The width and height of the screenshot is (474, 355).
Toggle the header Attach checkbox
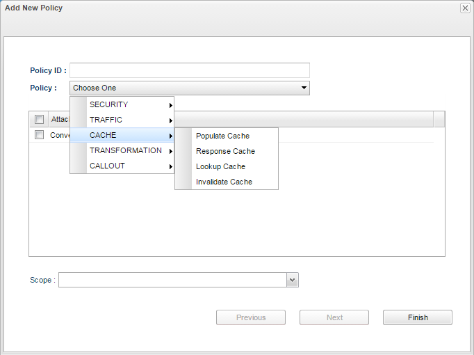pos(40,119)
